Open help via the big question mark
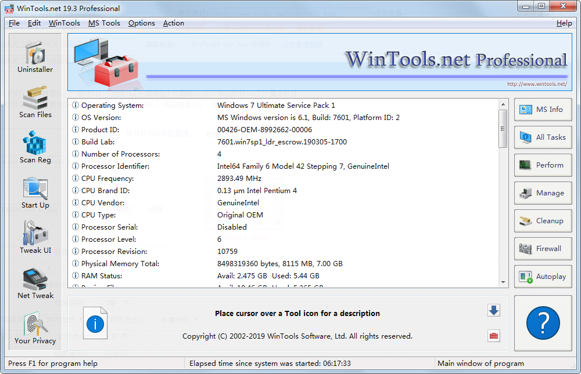This screenshot has height=374, width=581. tap(543, 323)
